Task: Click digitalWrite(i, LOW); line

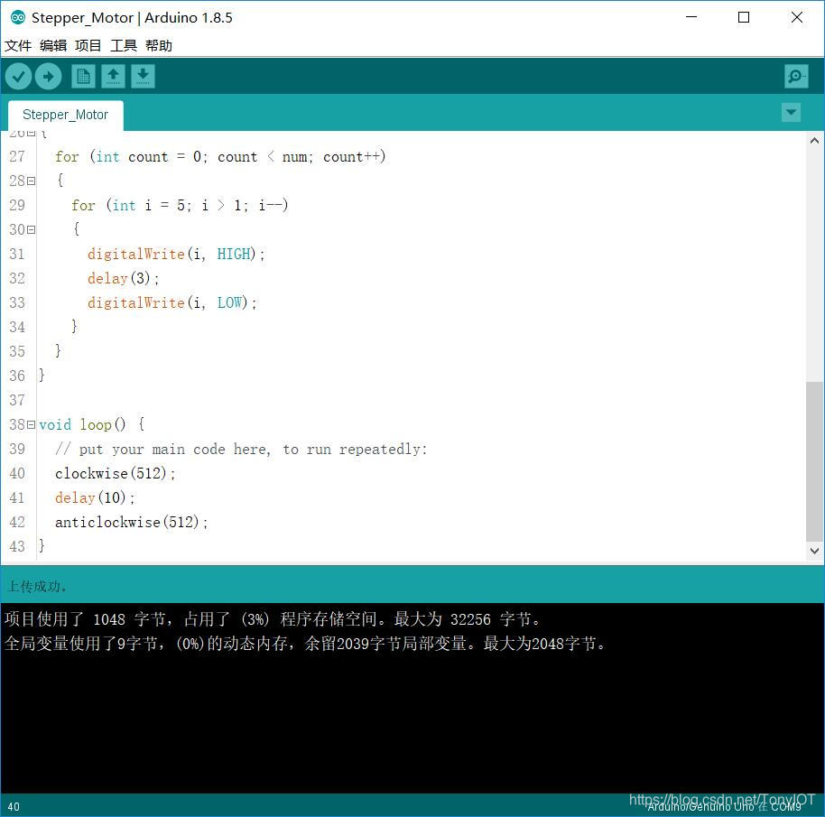Action: pyautogui.click(x=172, y=303)
